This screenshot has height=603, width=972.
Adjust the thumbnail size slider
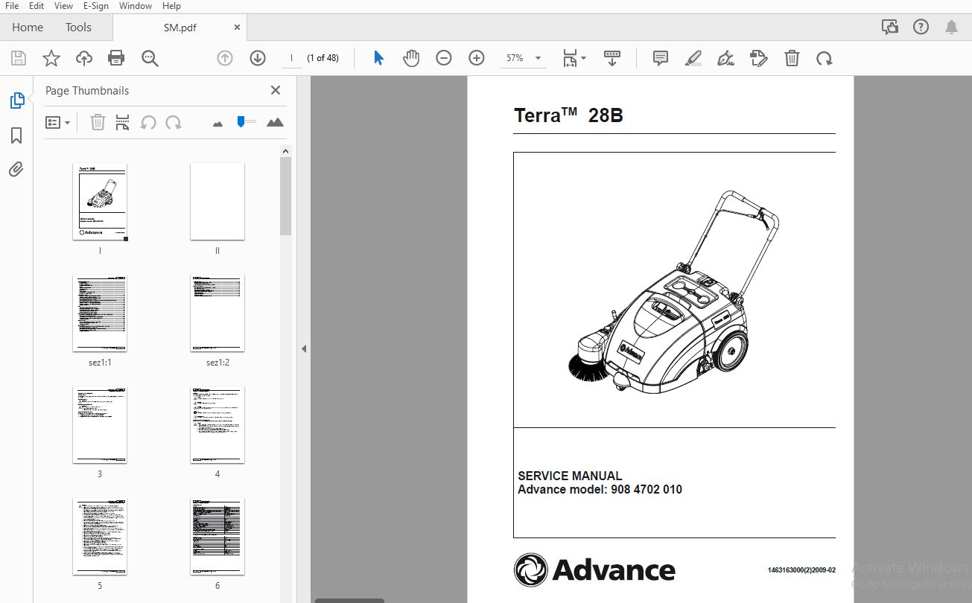[x=241, y=121]
